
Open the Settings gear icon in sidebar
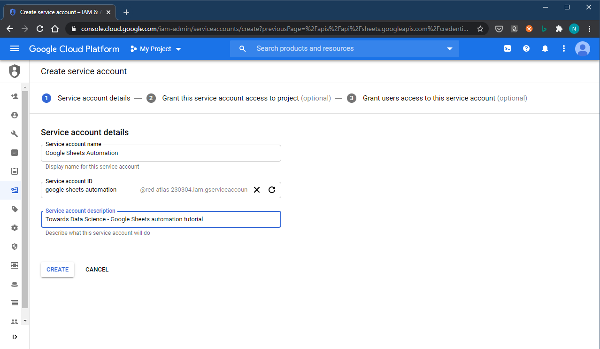click(x=15, y=228)
